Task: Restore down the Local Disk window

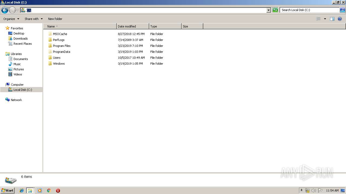Action: [338, 2]
